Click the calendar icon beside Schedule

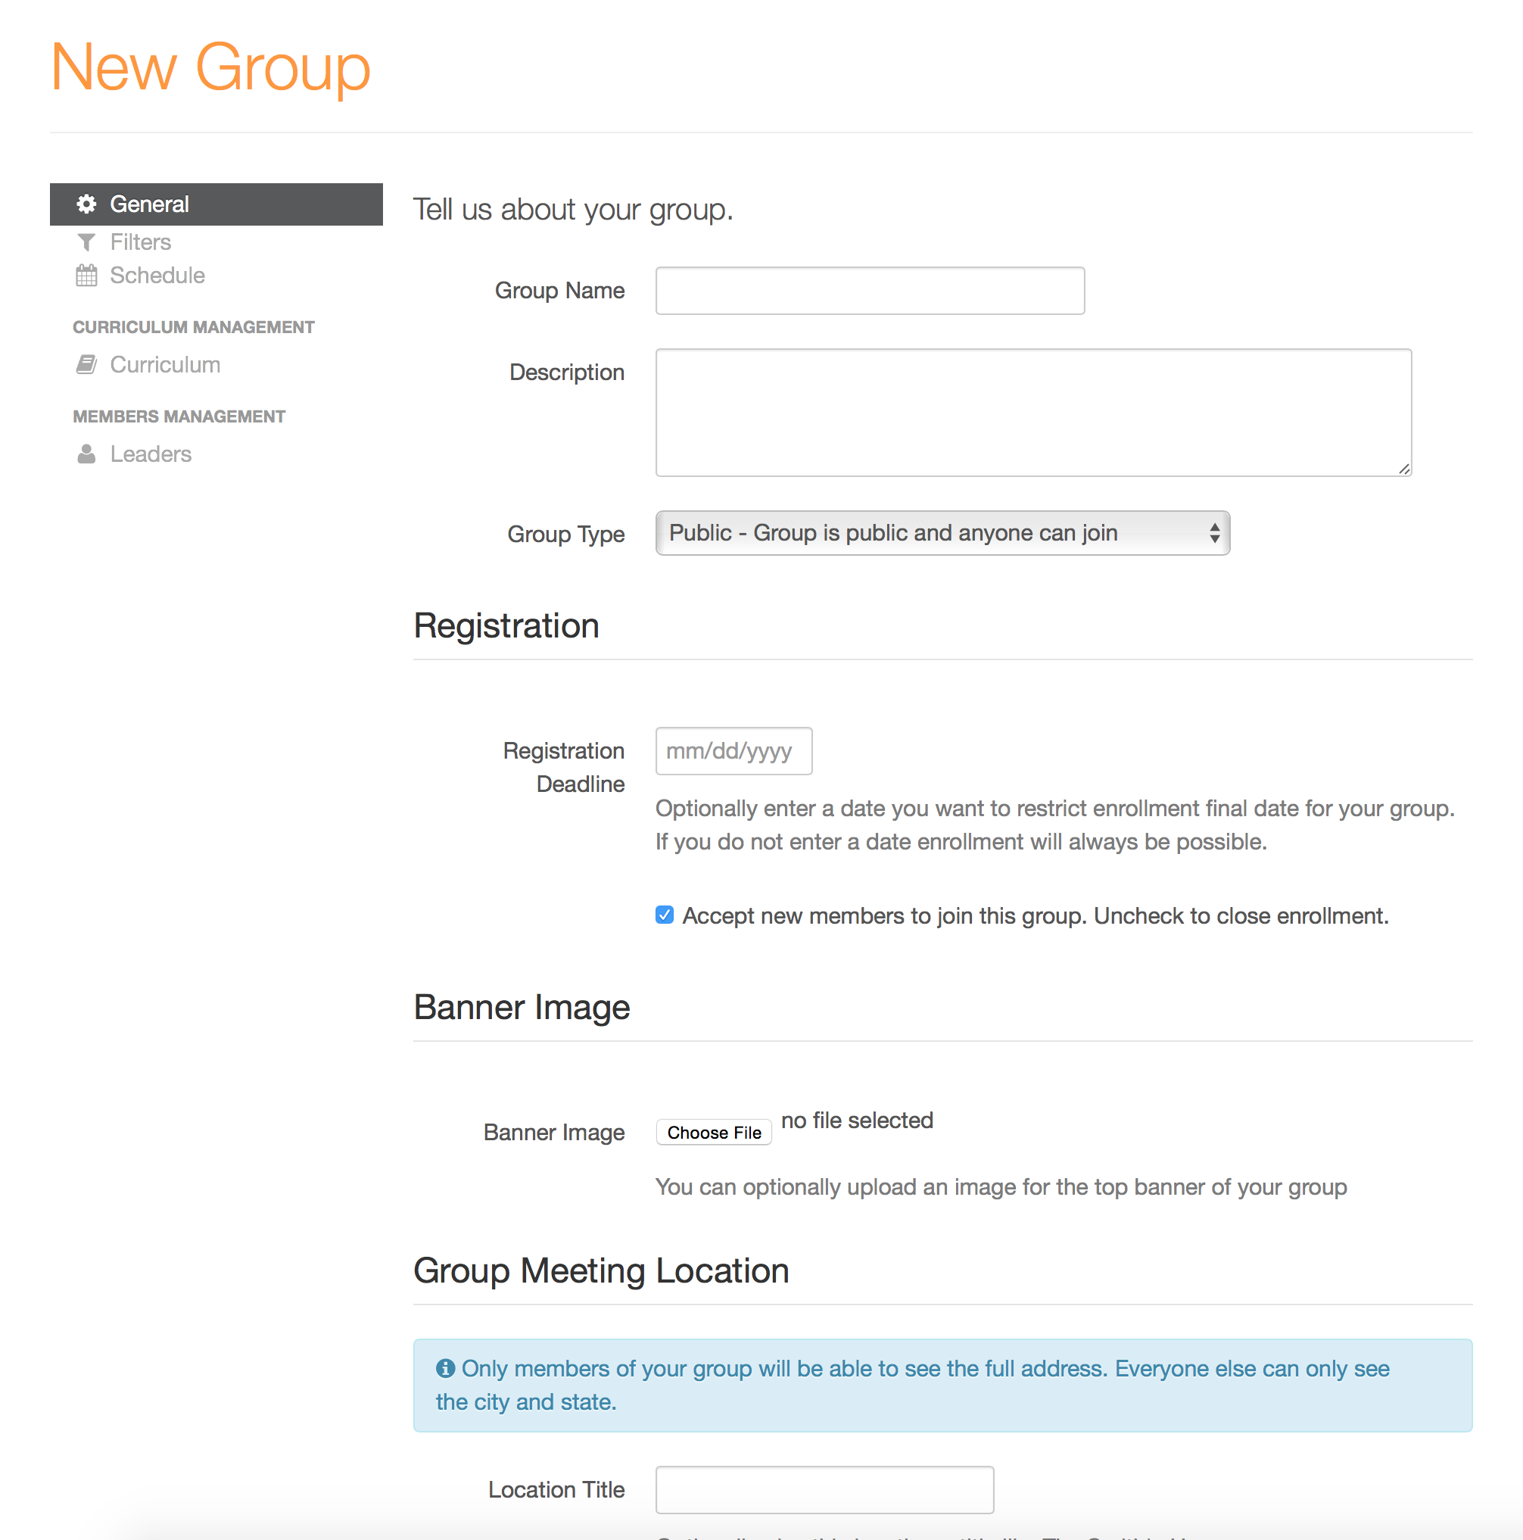click(x=86, y=276)
